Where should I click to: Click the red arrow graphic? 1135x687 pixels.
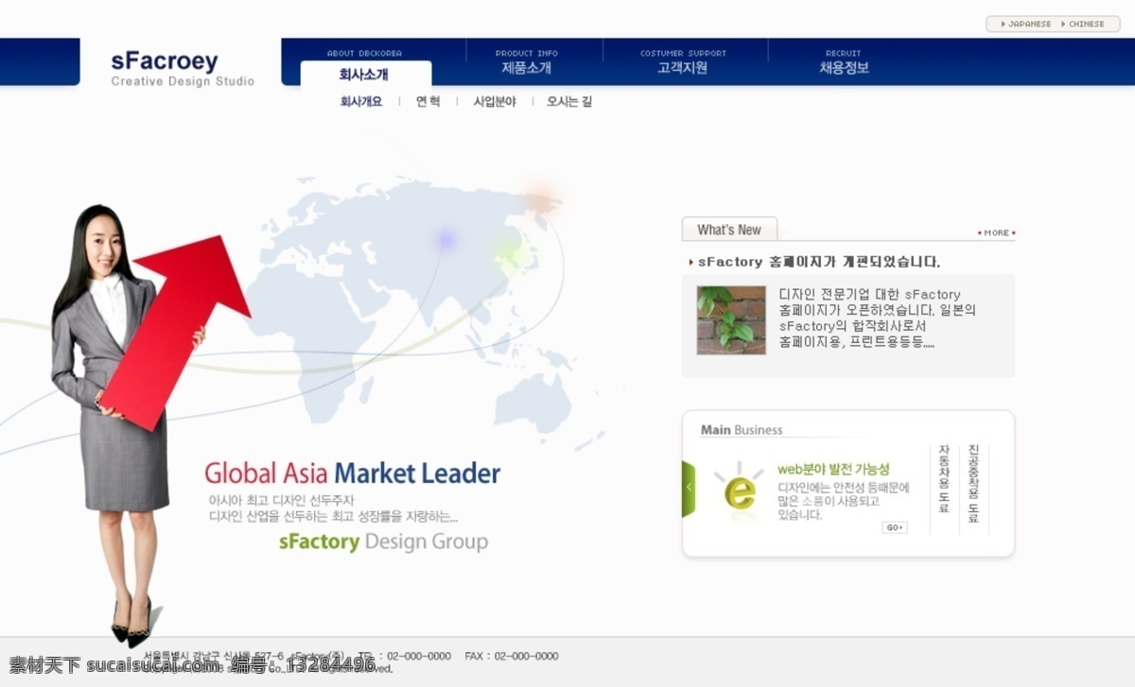(x=176, y=331)
